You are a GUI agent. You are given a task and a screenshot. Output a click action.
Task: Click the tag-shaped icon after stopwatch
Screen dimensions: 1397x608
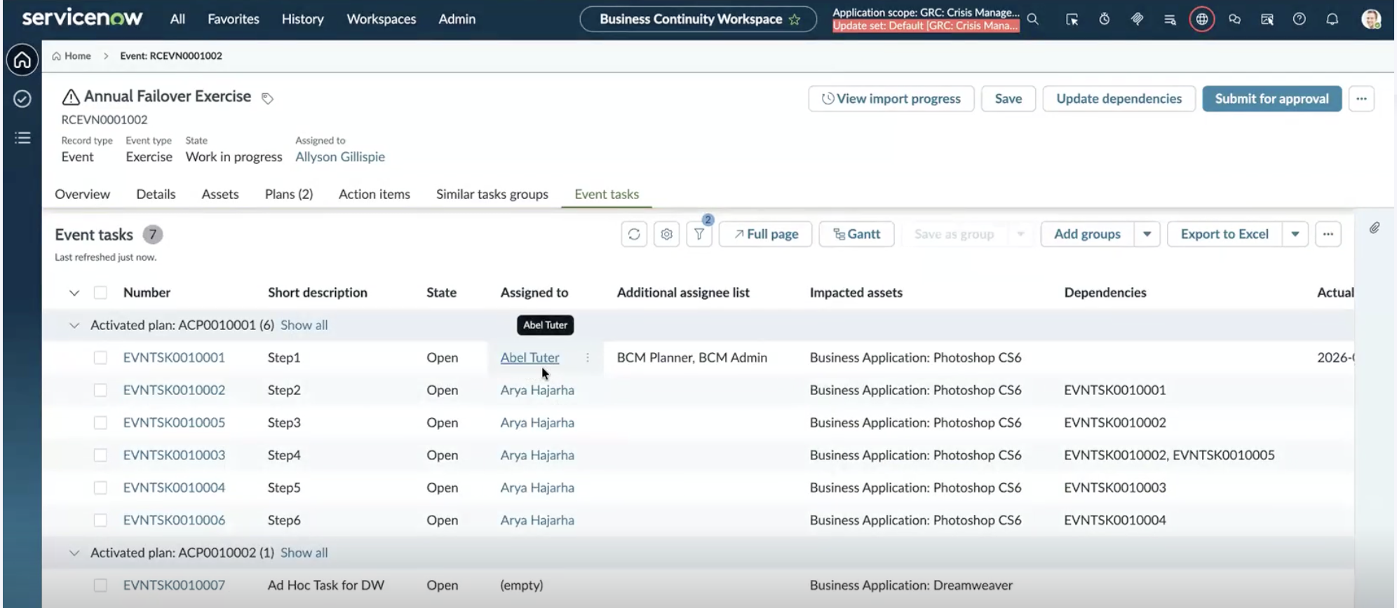click(1137, 20)
